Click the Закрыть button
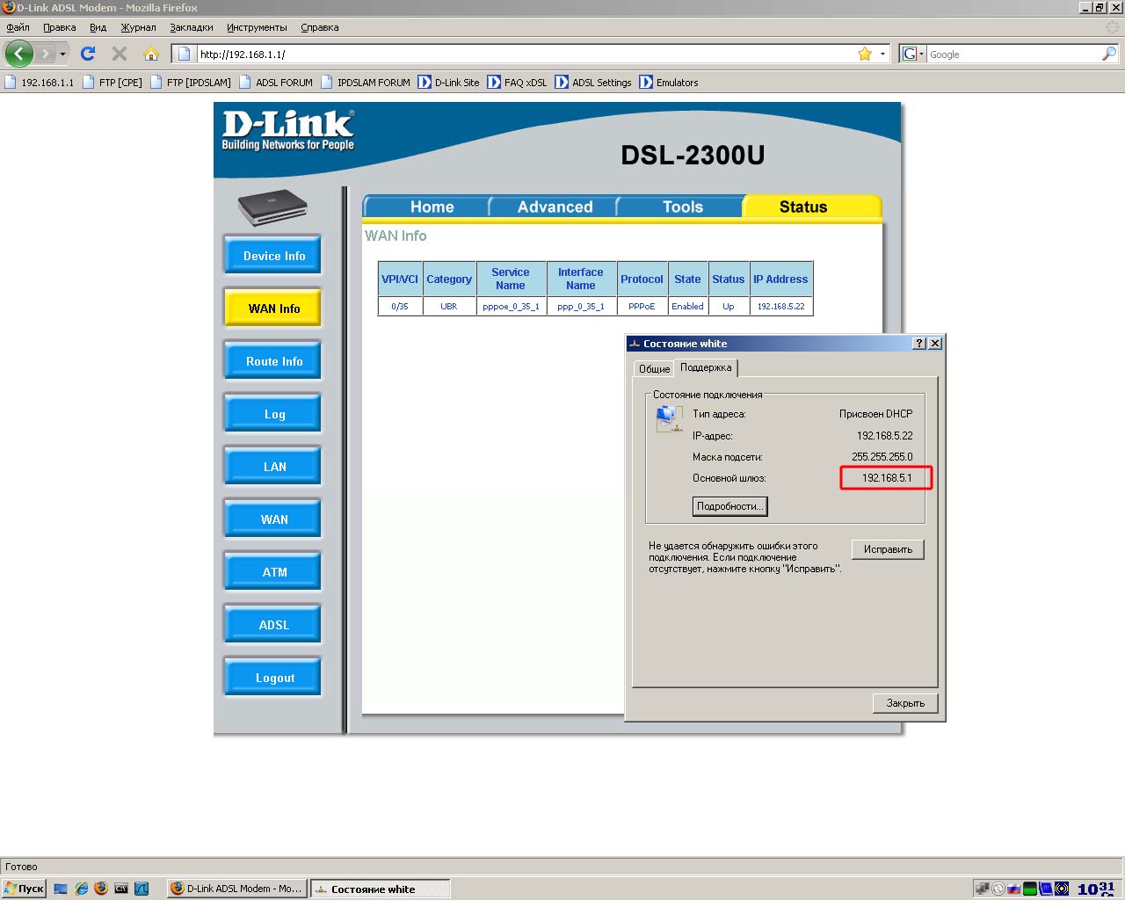Image resolution: width=1125 pixels, height=900 pixels. click(905, 703)
